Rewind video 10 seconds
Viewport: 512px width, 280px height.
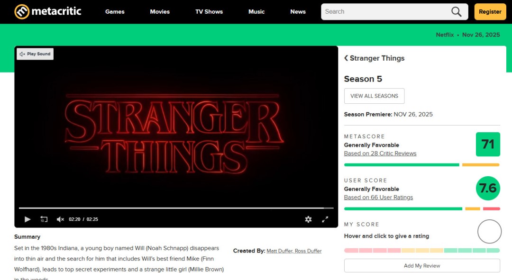pyautogui.click(x=44, y=219)
